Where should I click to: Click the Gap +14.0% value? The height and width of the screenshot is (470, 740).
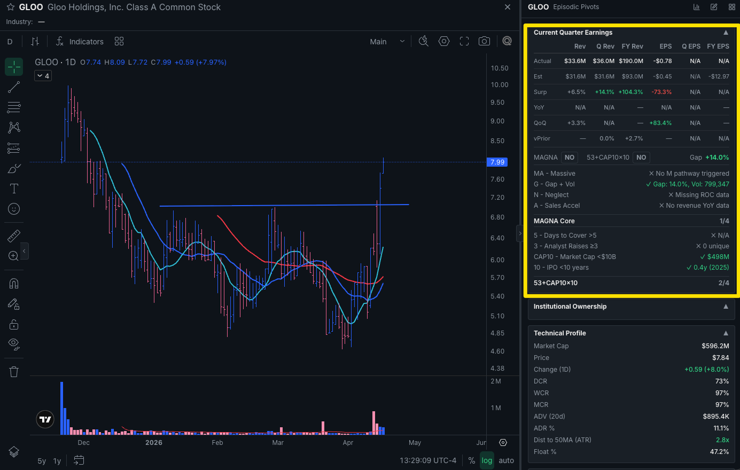717,158
